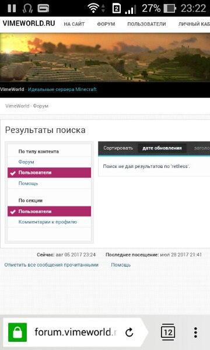Open the VimeWorld Minecraft banner image

tap(105, 58)
